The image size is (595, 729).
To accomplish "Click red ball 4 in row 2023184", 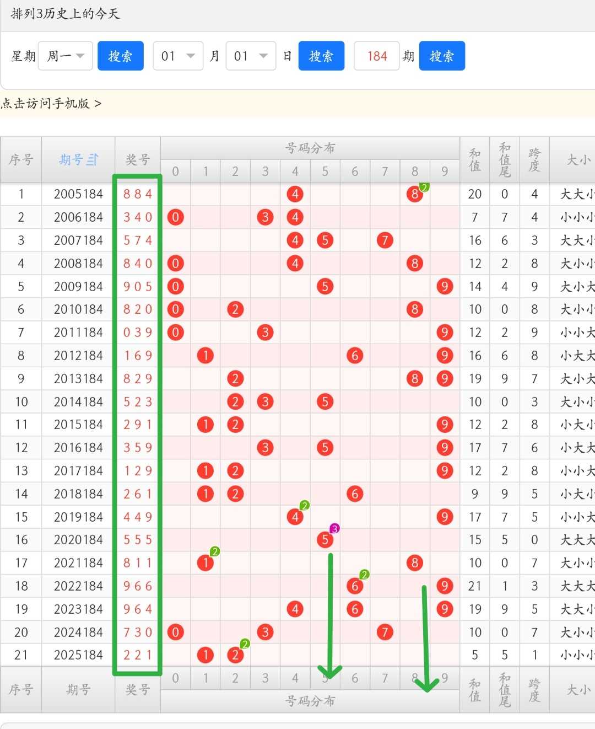I will 295,609.
